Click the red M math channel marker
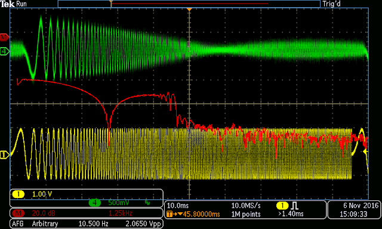The width and height of the screenshot is (382, 229). (4, 37)
